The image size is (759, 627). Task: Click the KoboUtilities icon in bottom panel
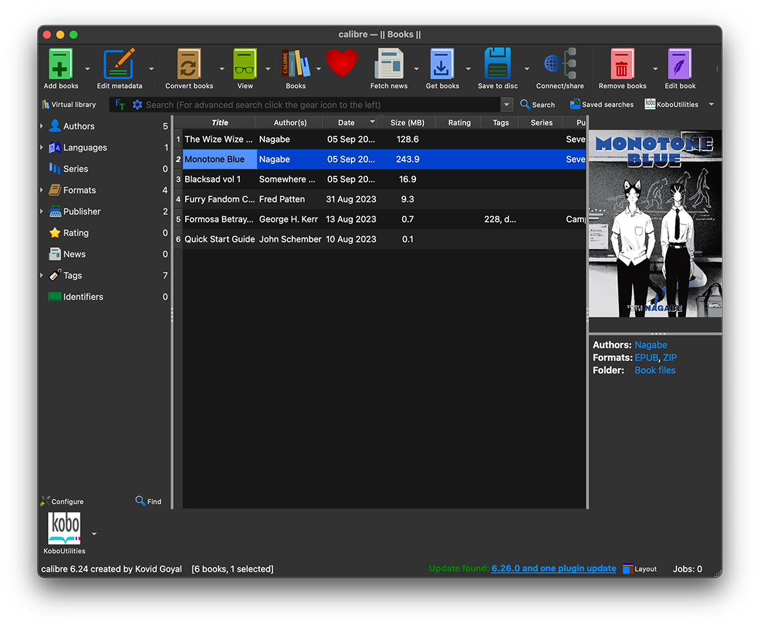pyautogui.click(x=65, y=528)
